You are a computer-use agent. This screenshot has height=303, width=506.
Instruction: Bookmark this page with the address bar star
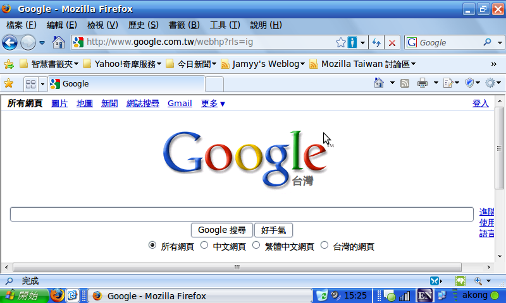340,42
